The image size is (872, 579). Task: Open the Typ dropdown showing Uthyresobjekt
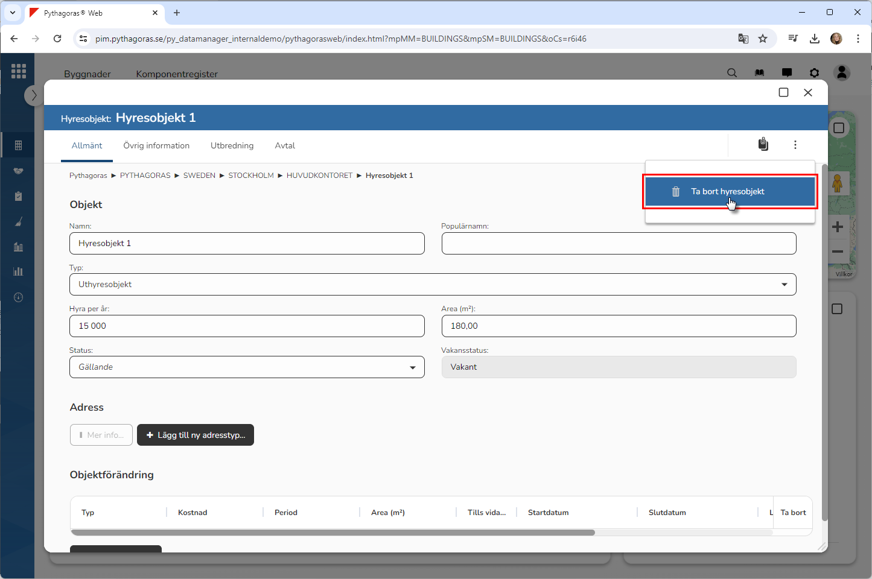pyautogui.click(x=433, y=285)
